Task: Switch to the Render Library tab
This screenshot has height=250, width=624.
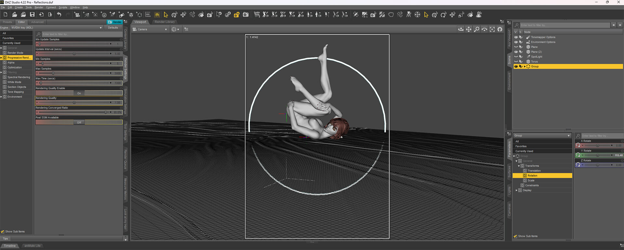Action: coord(164,22)
